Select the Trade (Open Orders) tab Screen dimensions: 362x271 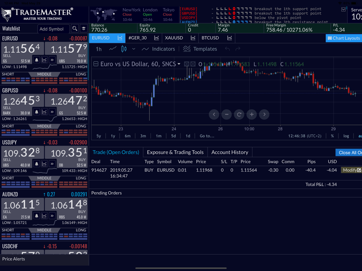116,152
